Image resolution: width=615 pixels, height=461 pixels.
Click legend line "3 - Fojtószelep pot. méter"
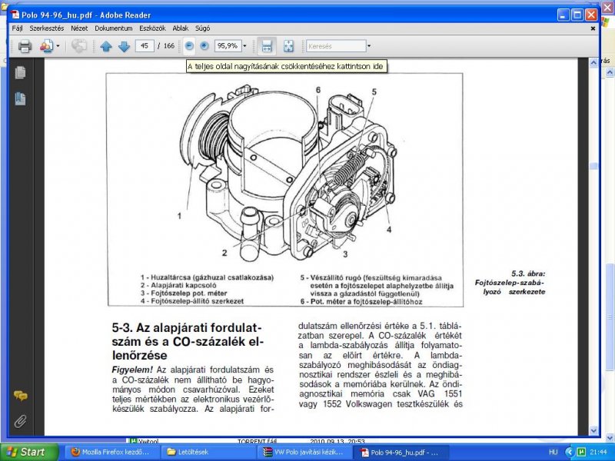184,294
